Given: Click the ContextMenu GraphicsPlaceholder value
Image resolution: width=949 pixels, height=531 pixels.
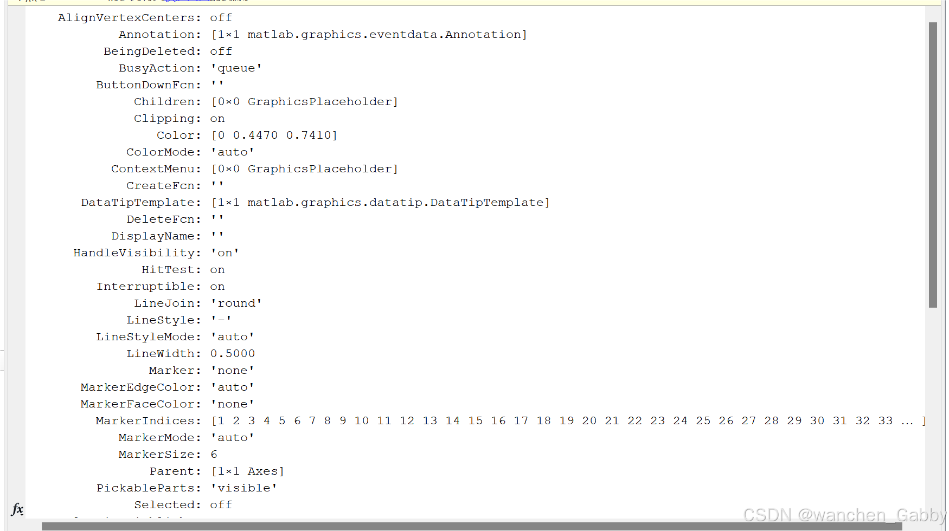Looking at the screenshot, I should (x=304, y=169).
